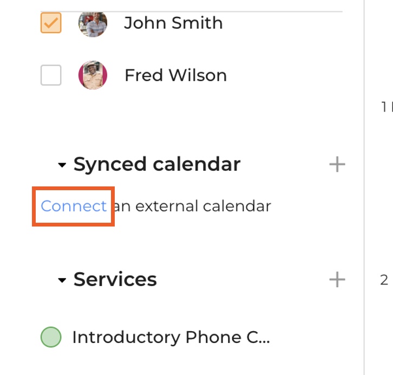This screenshot has width=393, height=375.
Task: Uncheck the John Smith checkbox
Action: coord(51,23)
